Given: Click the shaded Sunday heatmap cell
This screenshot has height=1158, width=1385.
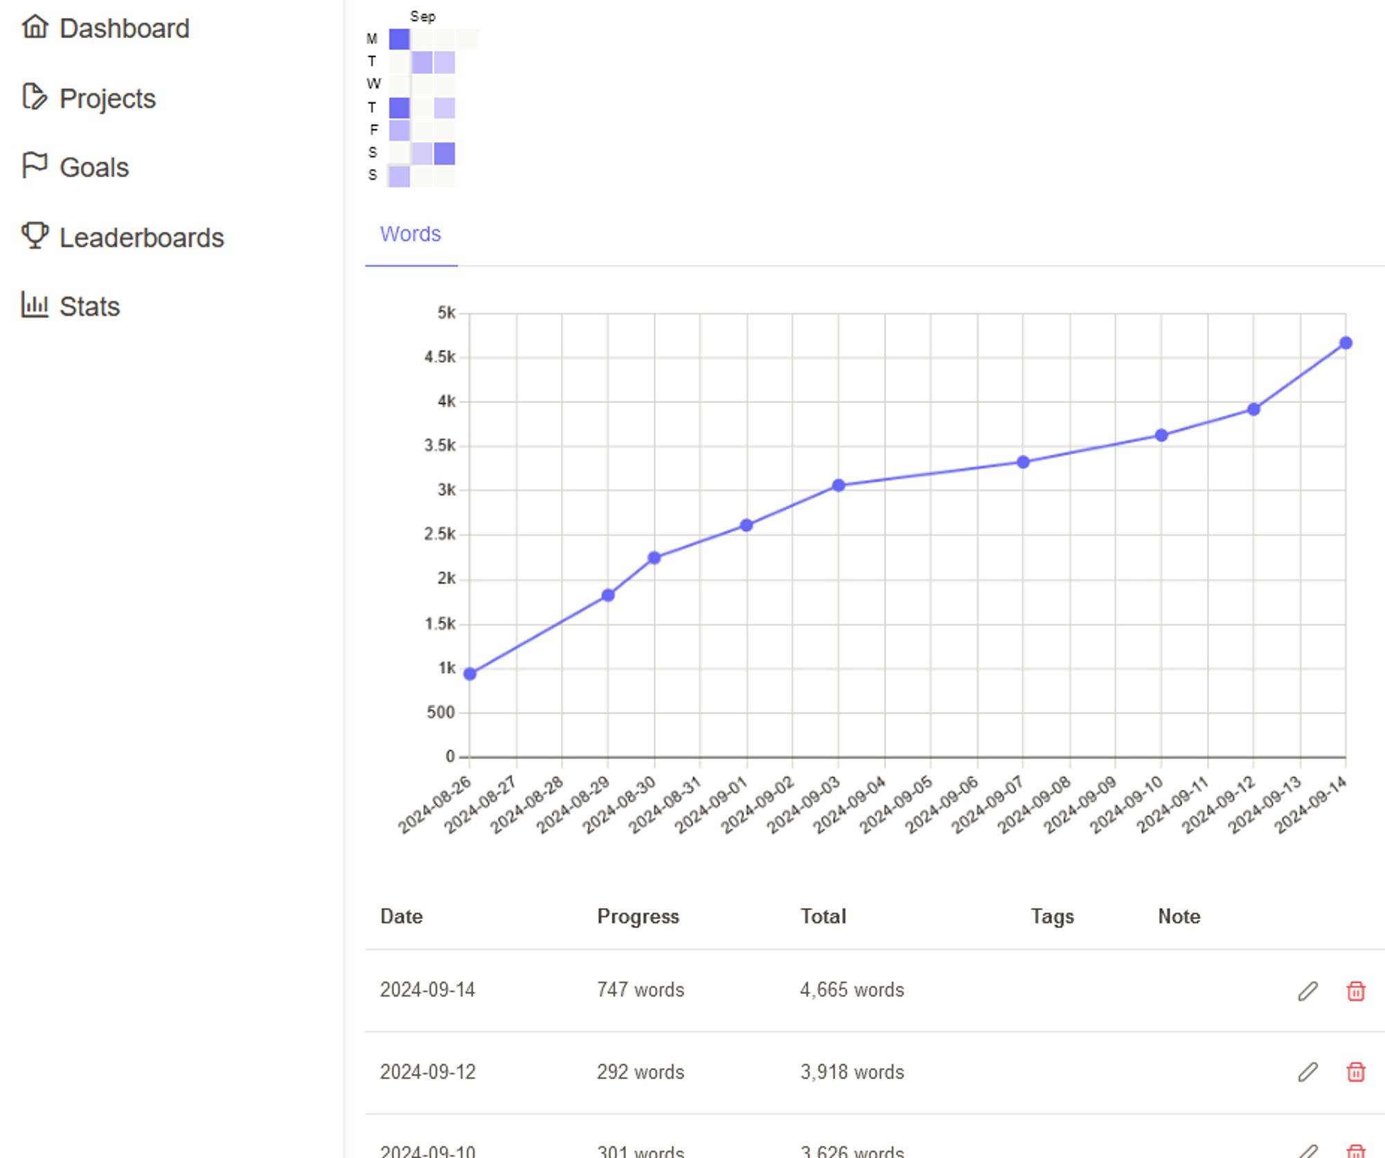Looking at the screenshot, I should (x=399, y=176).
